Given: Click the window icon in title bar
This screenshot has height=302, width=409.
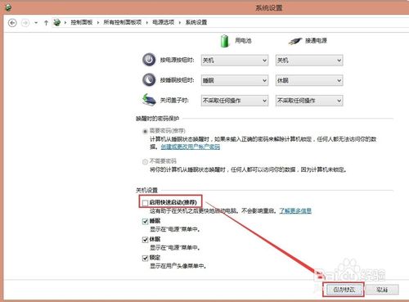Looking at the screenshot, I should tap(8, 7).
